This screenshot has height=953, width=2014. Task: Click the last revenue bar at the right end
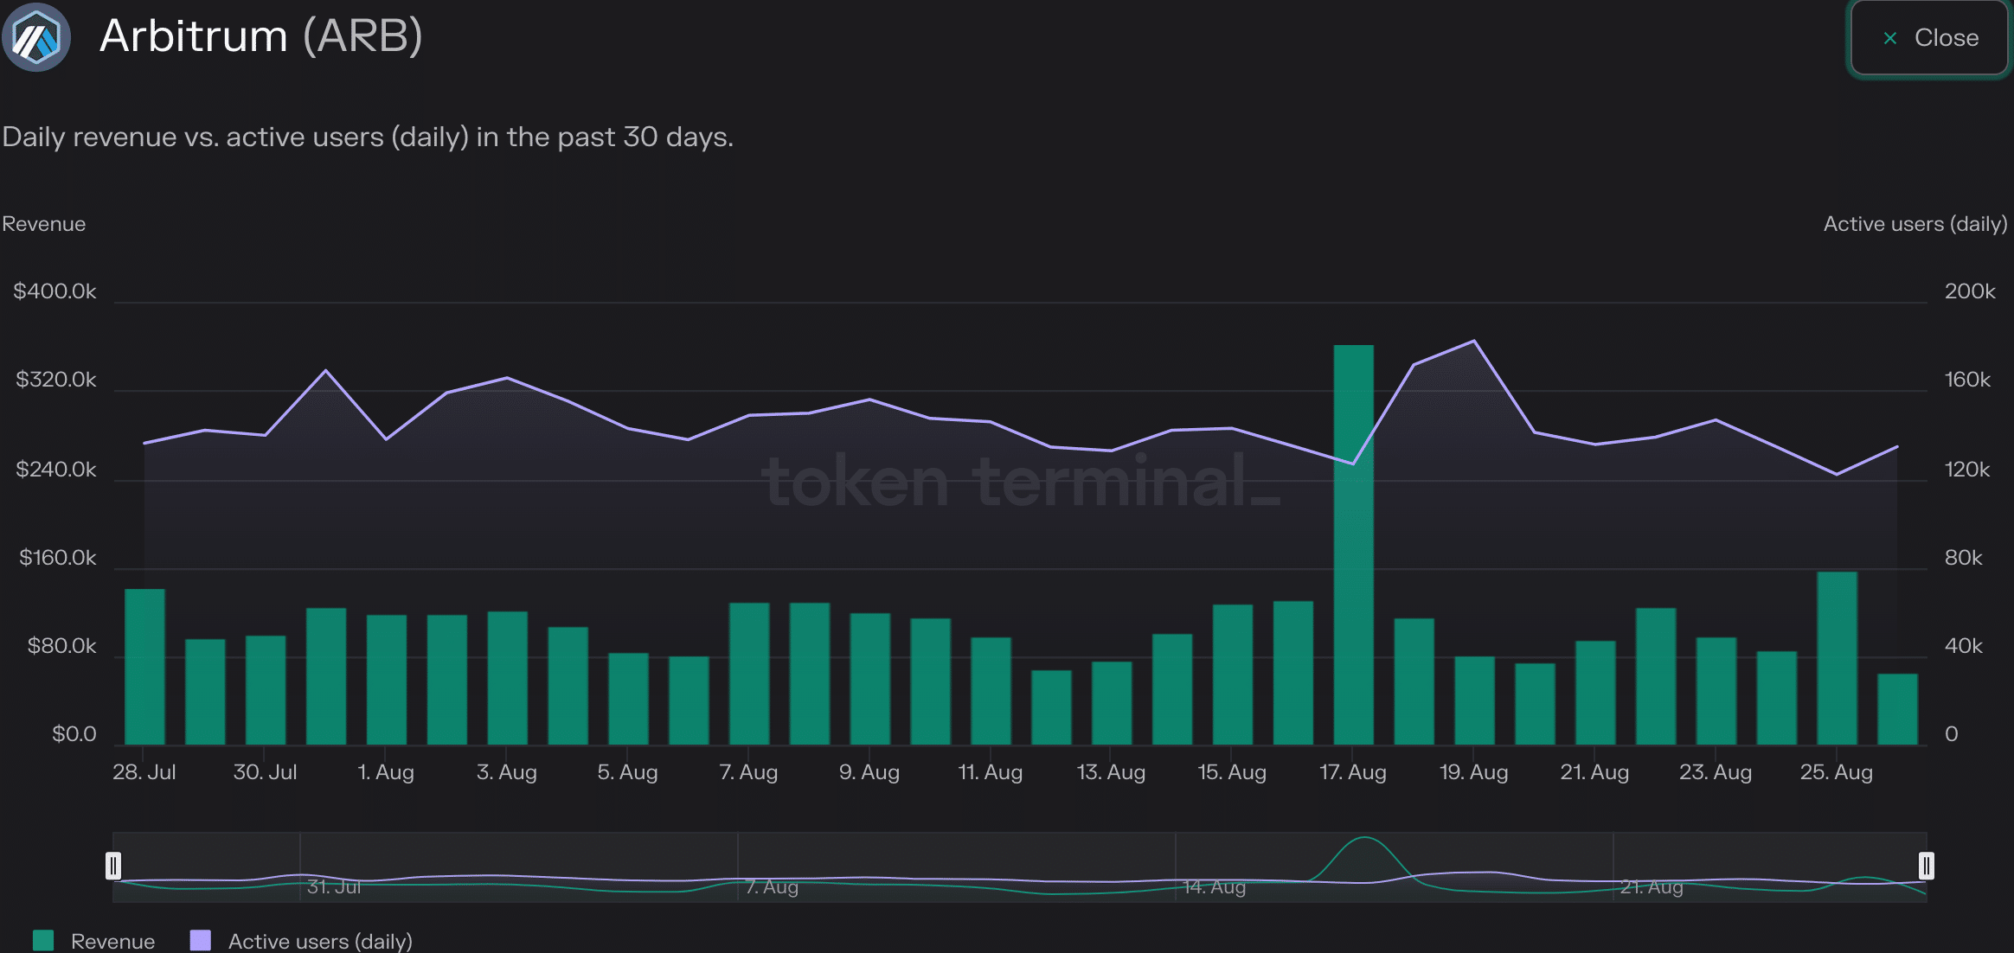click(1897, 709)
